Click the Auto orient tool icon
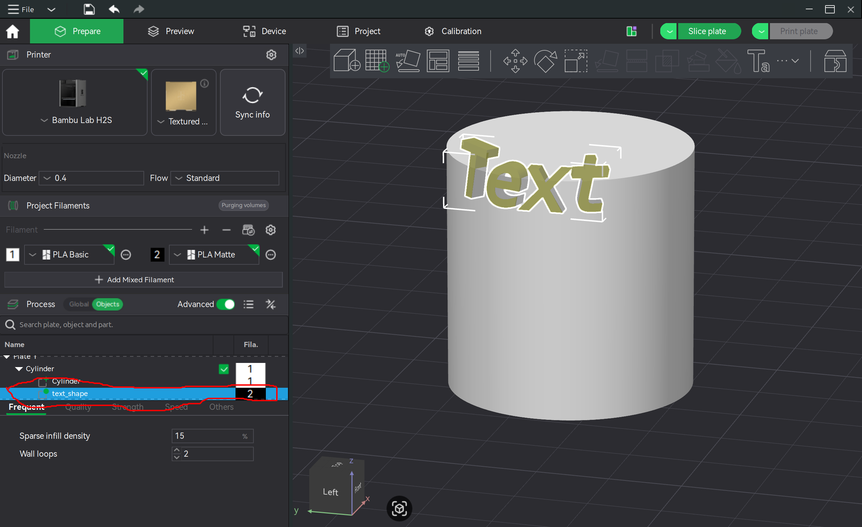The image size is (862, 527). pyautogui.click(x=408, y=61)
